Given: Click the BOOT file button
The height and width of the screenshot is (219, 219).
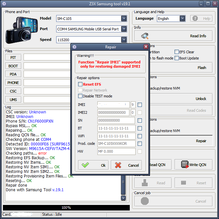Looking at the screenshot, I should tap(13, 66).
